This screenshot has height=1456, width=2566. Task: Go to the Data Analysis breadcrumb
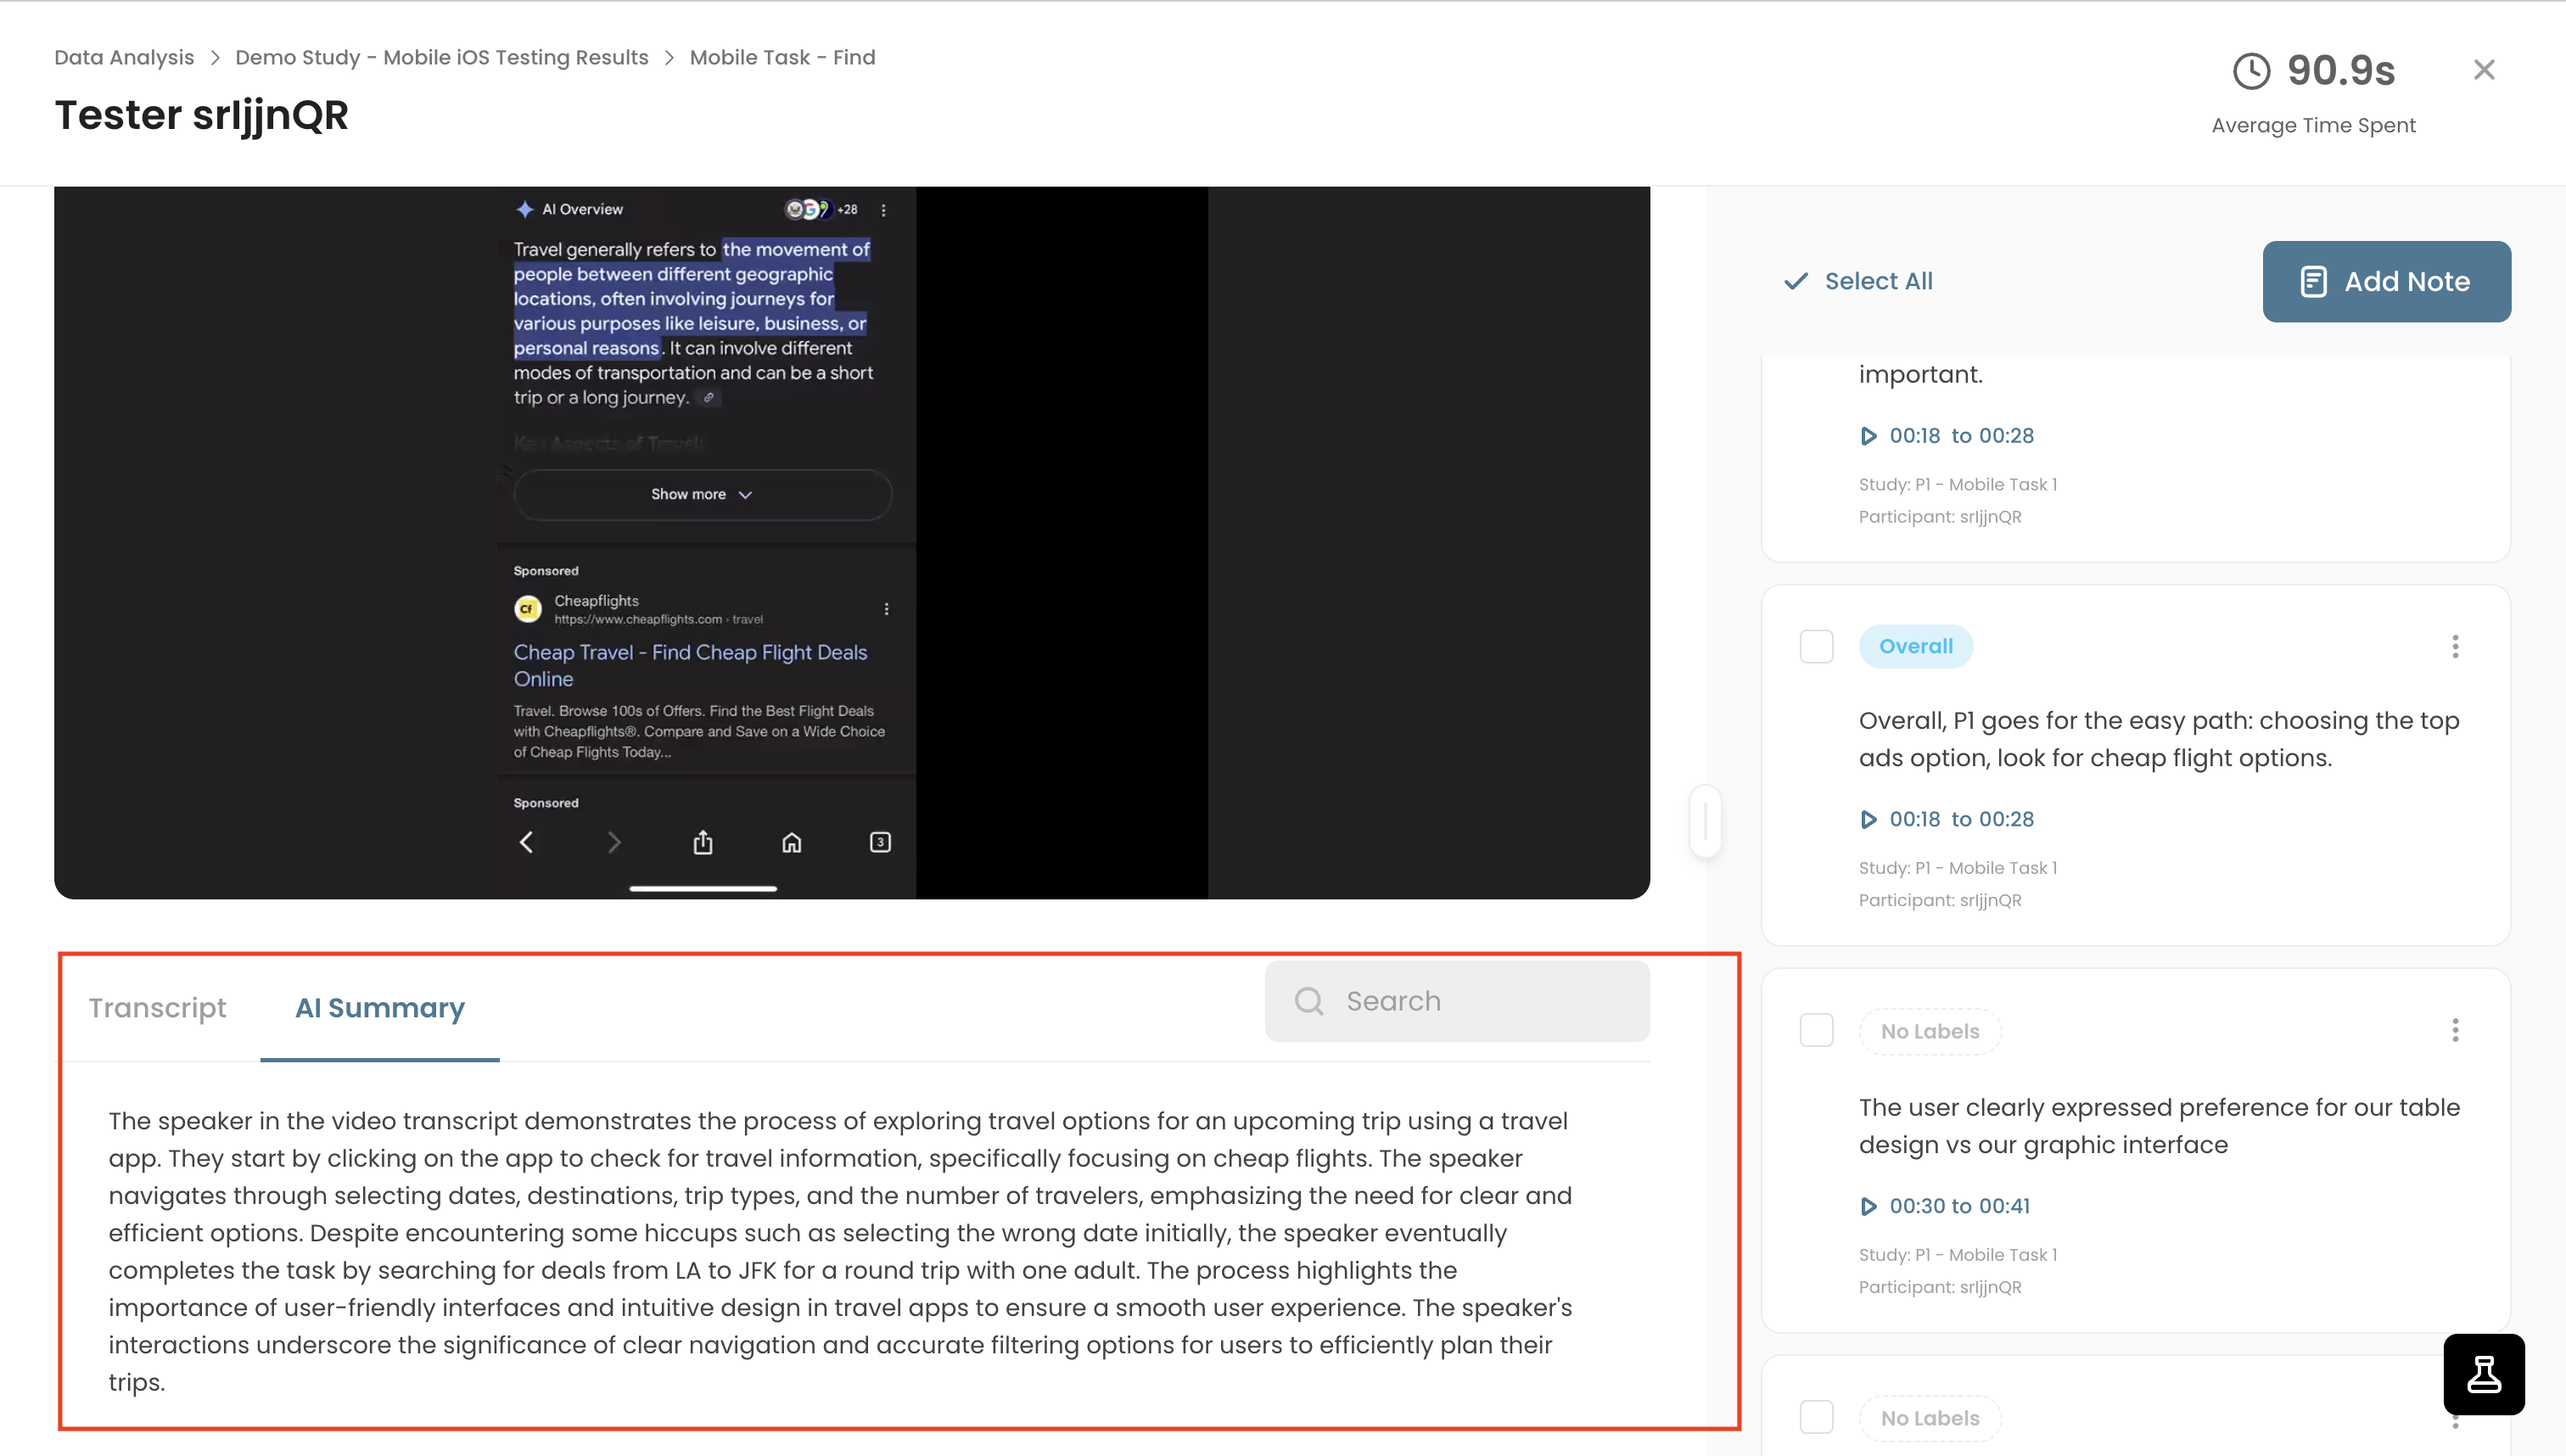pos(124,57)
